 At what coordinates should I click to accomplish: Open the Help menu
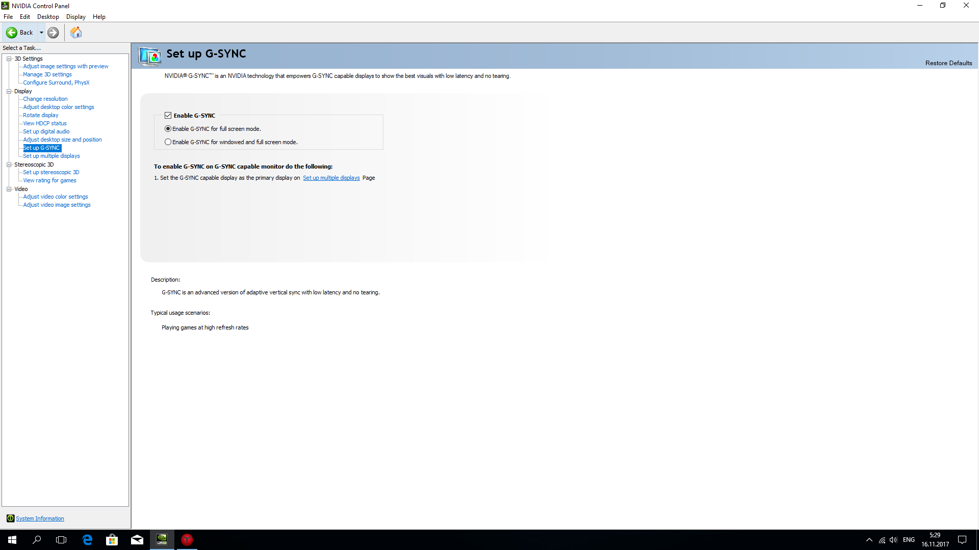[99, 17]
